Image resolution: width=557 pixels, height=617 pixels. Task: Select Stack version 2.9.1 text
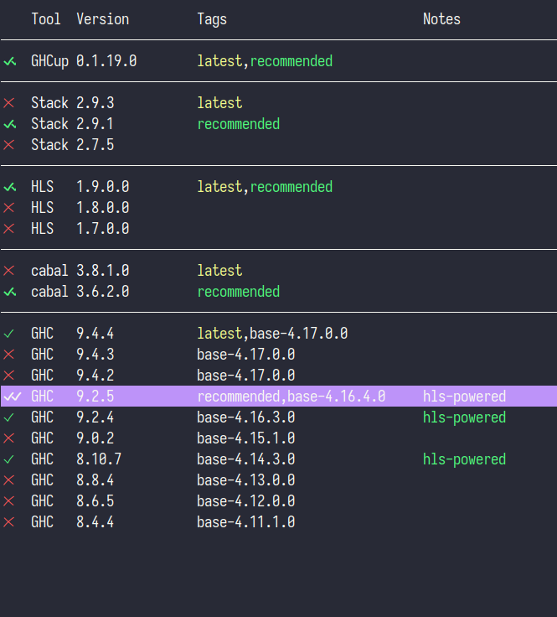coord(95,124)
